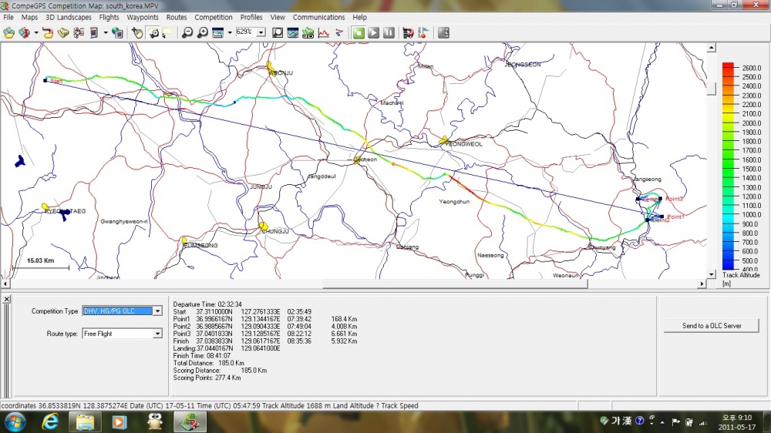Click the CHUNGJU waypoint on the map
This screenshot has width=771, height=433.
pos(264,226)
